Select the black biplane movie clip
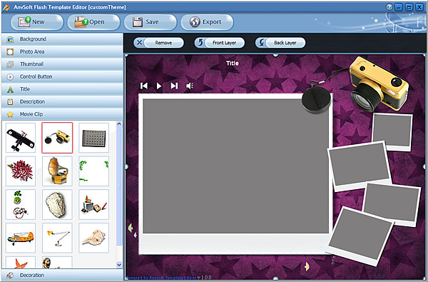The image size is (428, 282). click(x=21, y=138)
